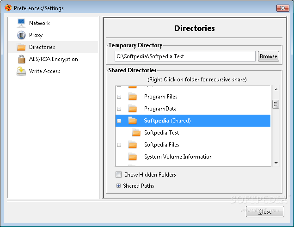Click the Program Files folder icon

pos(133,97)
